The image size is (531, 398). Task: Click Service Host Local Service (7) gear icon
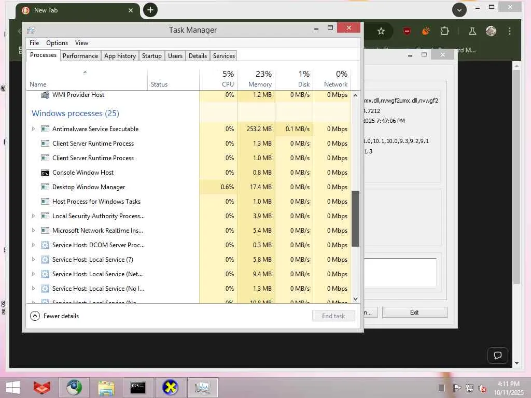pyautogui.click(x=45, y=260)
